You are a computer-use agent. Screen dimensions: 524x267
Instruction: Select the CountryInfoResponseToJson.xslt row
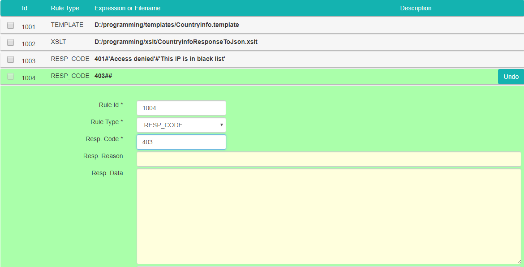[176, 42]
